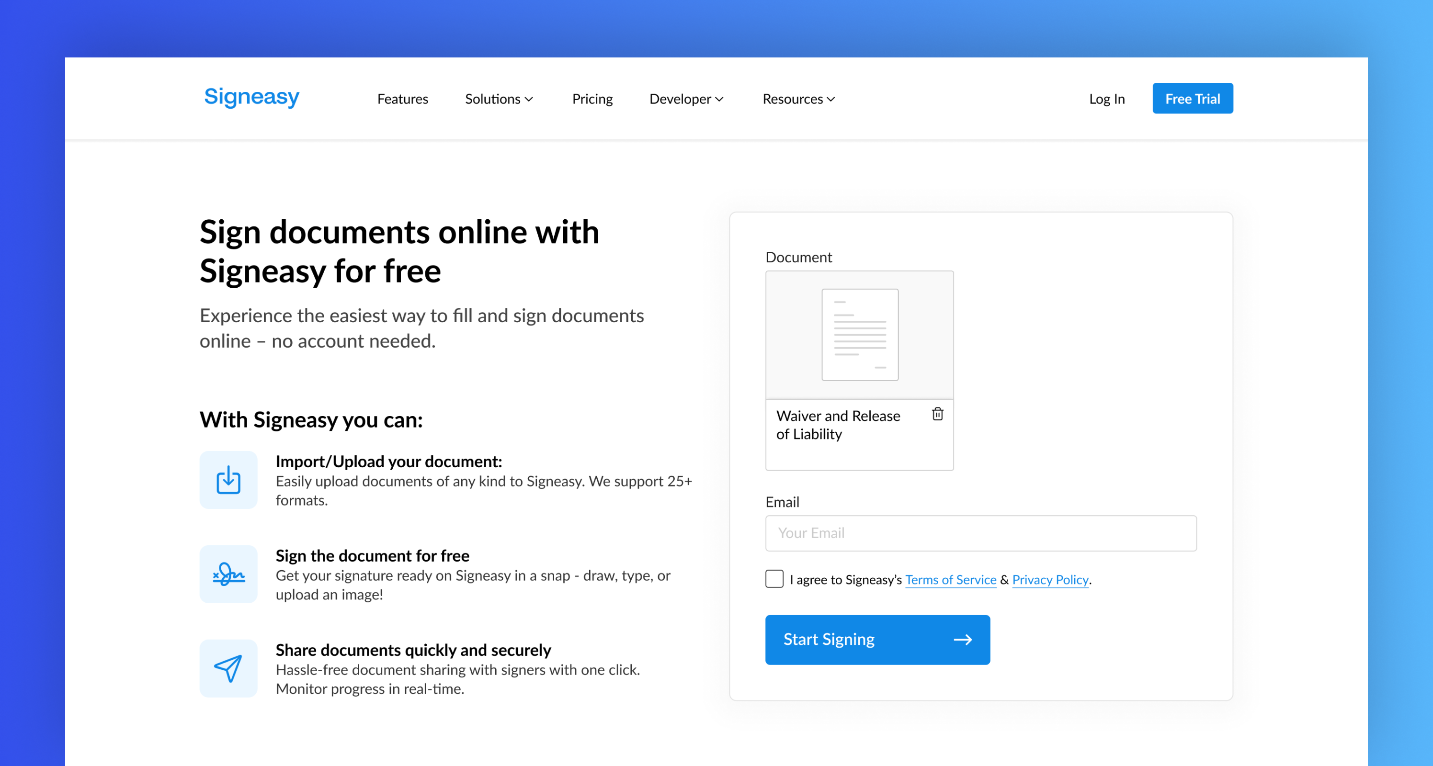Click the trash icon to delete document

click(x=937, y=414)
